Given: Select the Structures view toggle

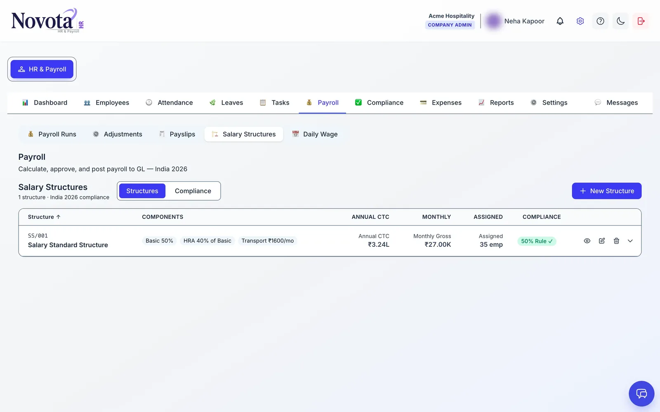Looking at the screenshot, I should pos(142,191).
